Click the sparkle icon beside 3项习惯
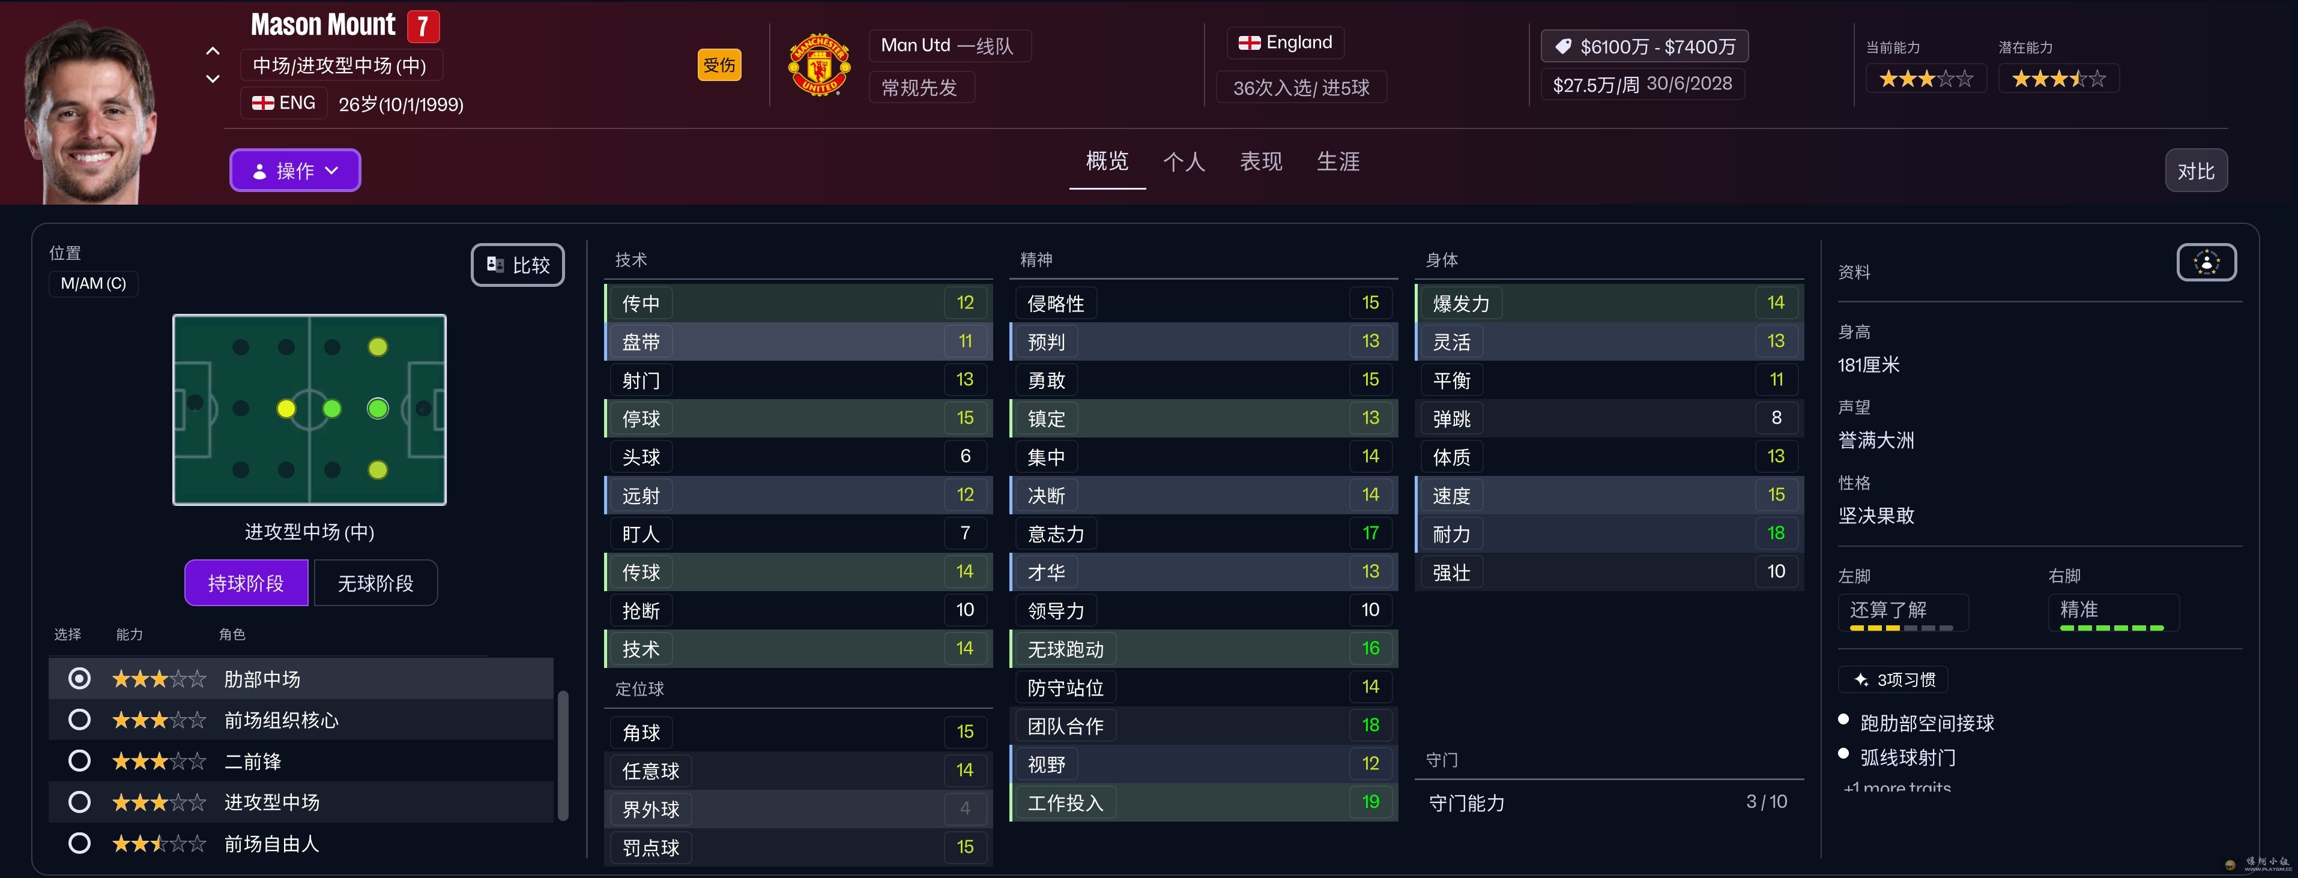Viewport: 2298px width, 878px height. [1861, 680]
